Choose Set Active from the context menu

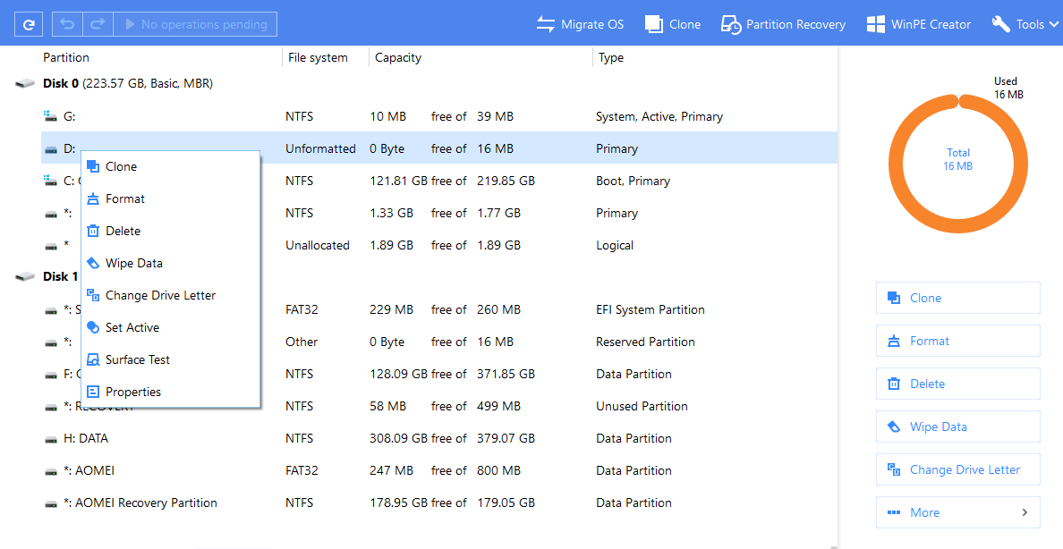click(x=171, y=327)
